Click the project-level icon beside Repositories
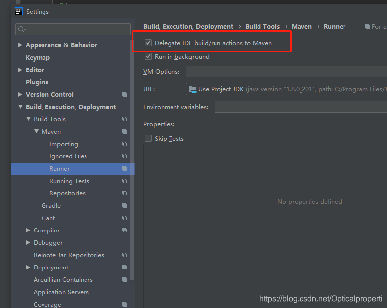Image resolution: width=387 pixels, height=308 pixels. coord(125,193)
